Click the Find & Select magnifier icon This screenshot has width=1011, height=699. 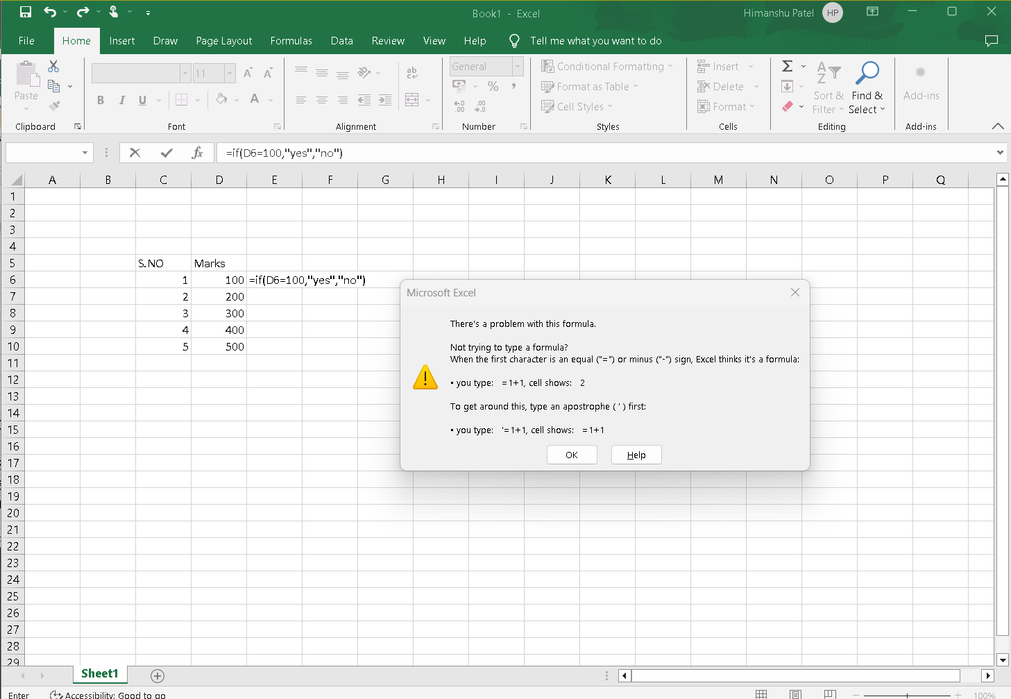point(867,73)
